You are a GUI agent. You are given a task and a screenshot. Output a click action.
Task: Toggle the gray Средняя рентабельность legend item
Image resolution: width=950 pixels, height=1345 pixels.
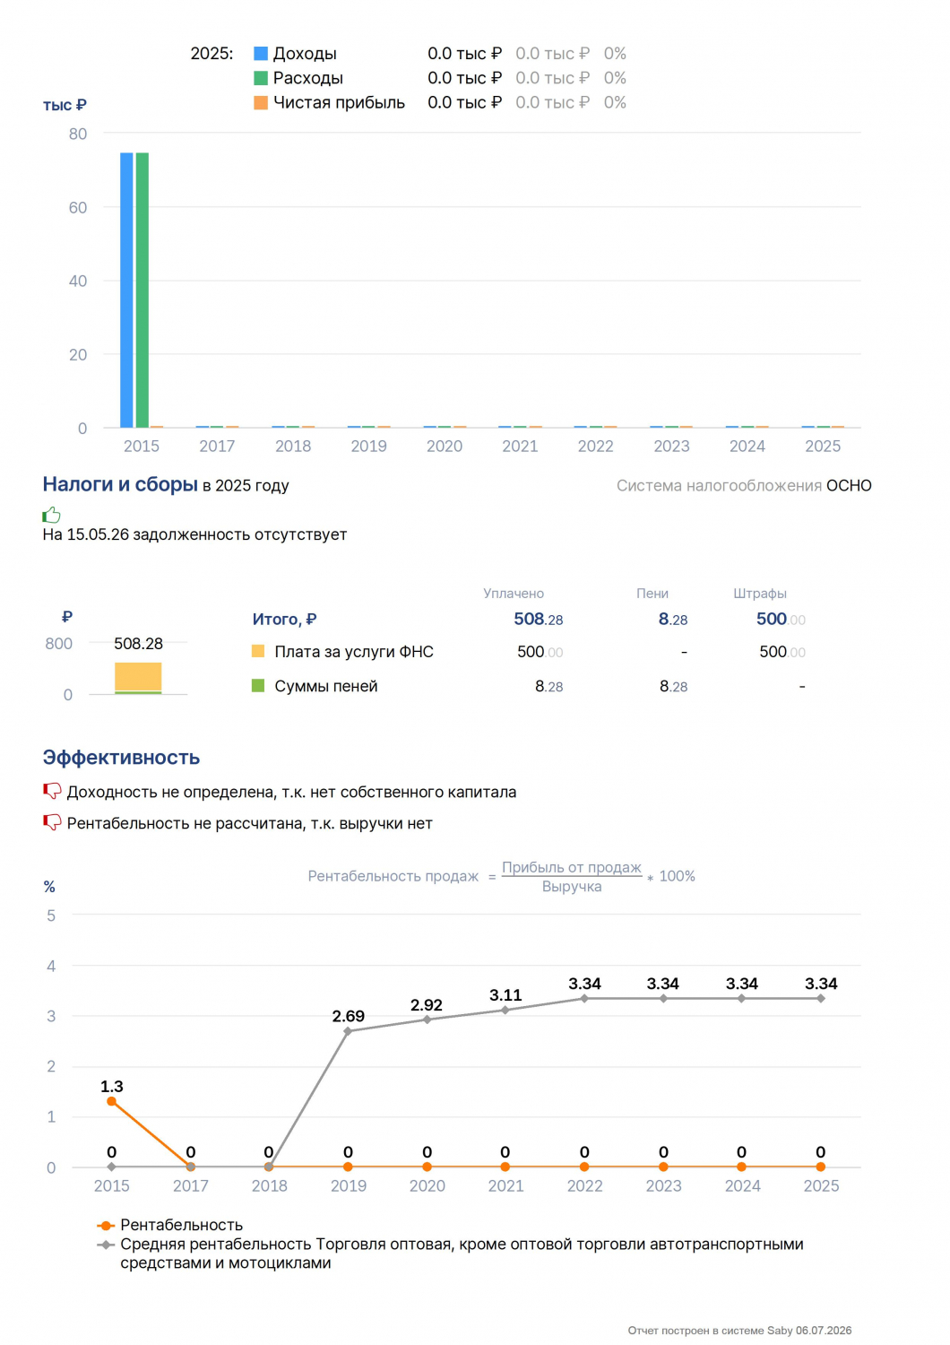pos(451,1253)
